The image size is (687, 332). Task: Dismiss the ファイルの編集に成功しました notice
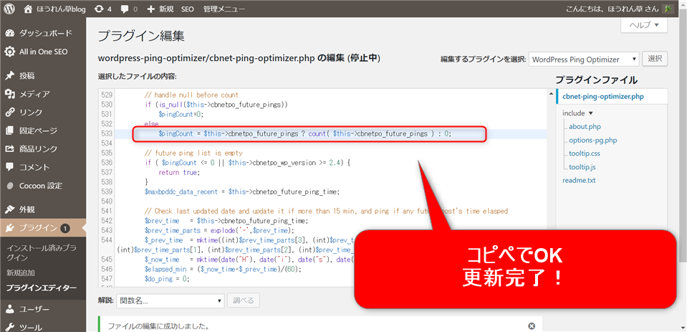(x=532, y=326)
